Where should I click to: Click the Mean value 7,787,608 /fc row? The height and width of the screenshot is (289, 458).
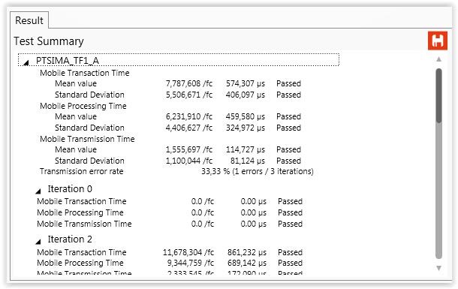[178, 83]
